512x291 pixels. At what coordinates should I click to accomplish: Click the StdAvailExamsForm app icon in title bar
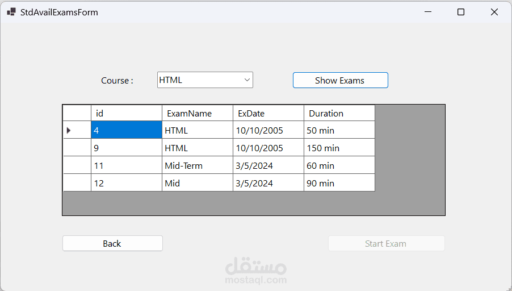coord(11,12)
